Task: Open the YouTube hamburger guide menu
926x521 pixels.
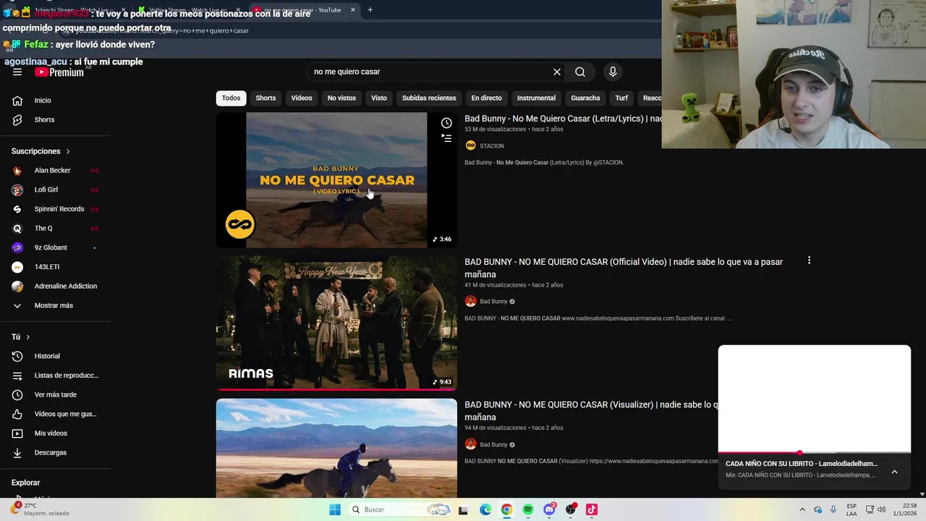Action: click(x=17, y=72)
